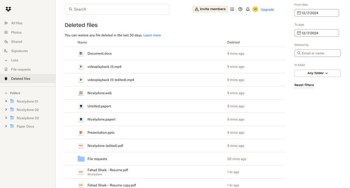
Task: Click the Invite members button
Action: (x=210, y=9)
